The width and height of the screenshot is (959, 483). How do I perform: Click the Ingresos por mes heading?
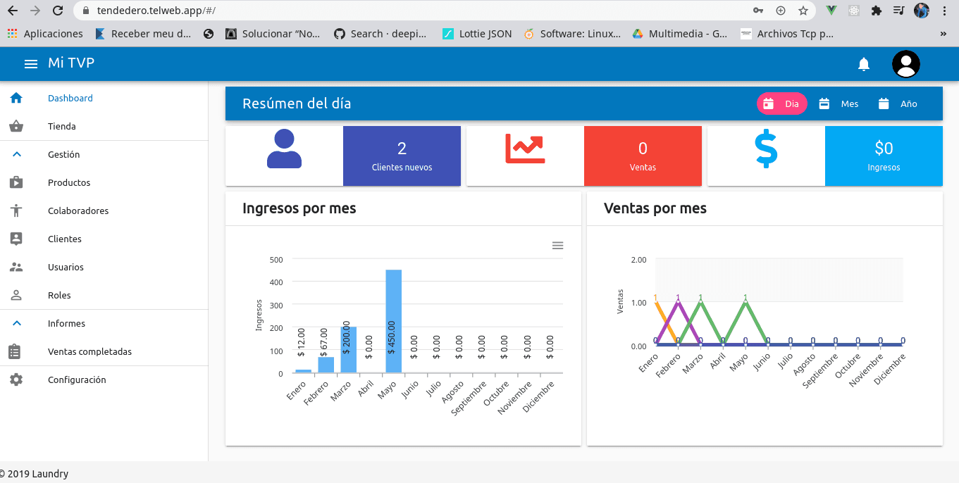(299, 208)
